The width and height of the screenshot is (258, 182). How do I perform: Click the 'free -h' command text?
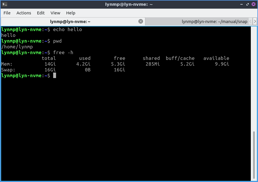pos(63,52)
